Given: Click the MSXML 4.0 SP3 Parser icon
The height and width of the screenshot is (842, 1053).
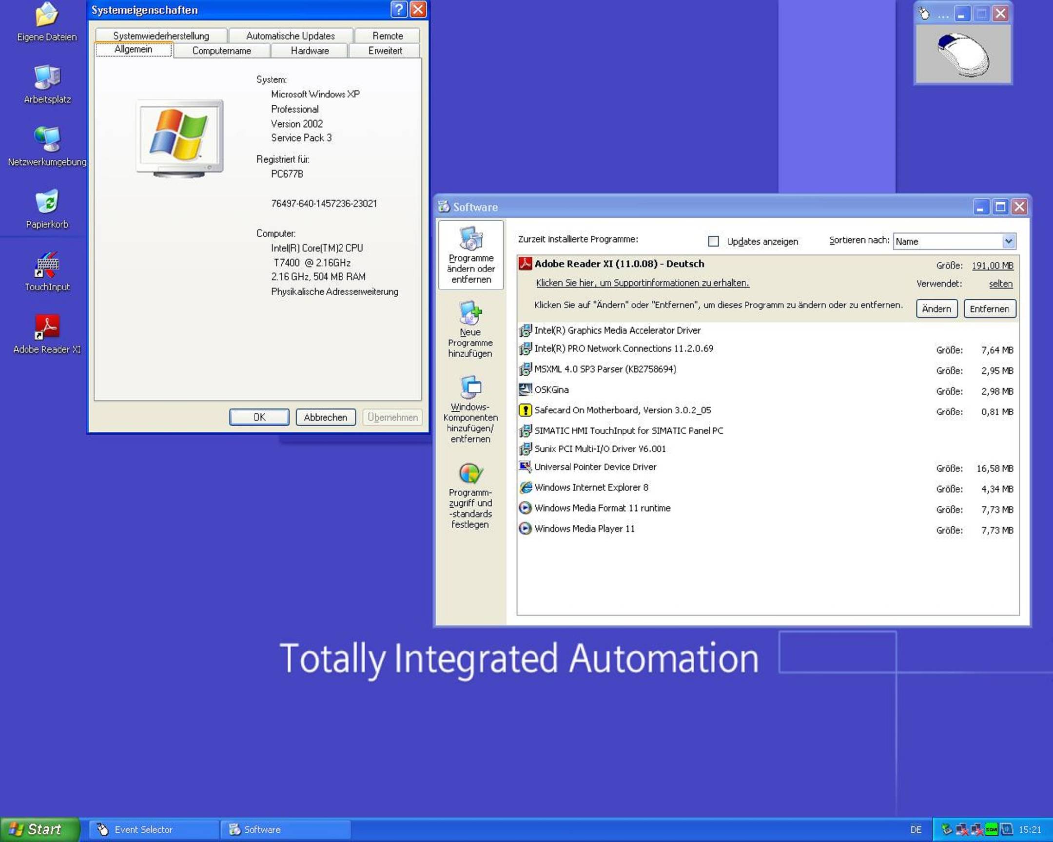Looking at the screenshot, I should pyautogui.click(x=525, y=369).
